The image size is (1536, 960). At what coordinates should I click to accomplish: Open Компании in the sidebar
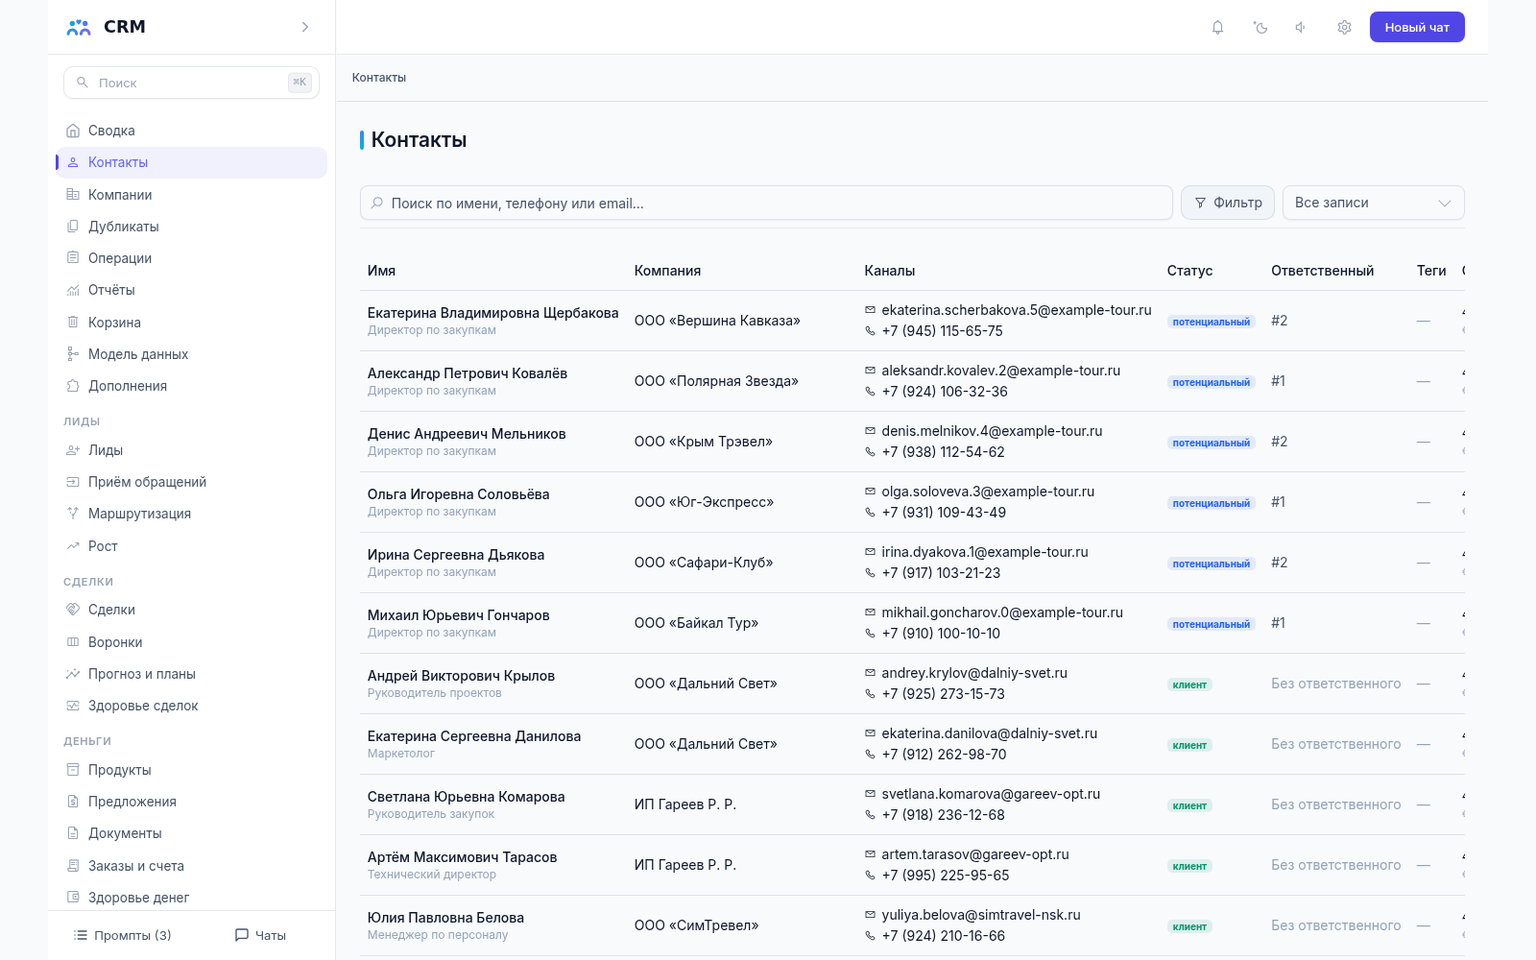[x=191, y=195]
